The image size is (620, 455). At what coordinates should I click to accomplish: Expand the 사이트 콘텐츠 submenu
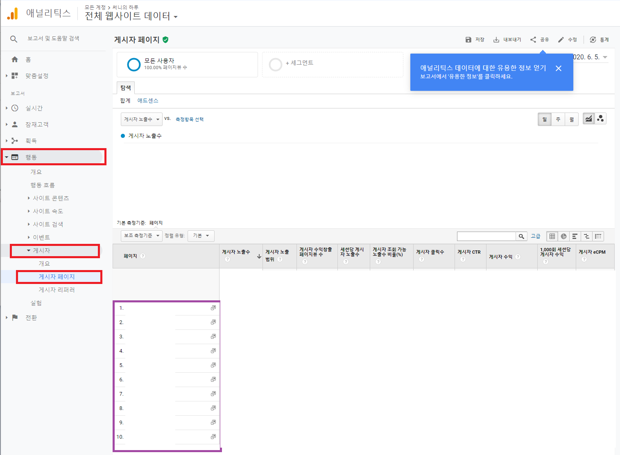[51, 198]
